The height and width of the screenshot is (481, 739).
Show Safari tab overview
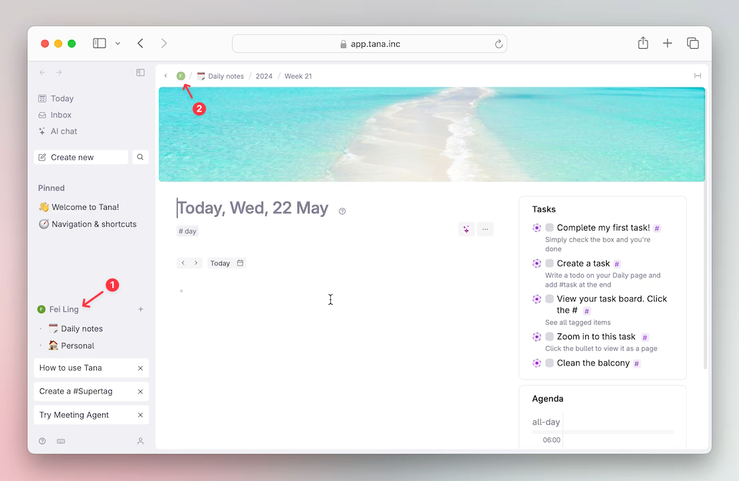[x=692, y=43]
